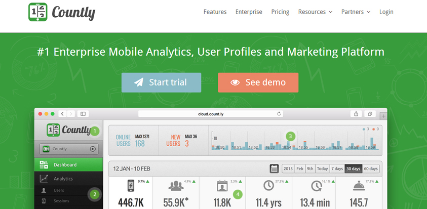427x209 pixels.
Task: Click the Analytics chart icon in the sidebar
Action: coord(44,179)
